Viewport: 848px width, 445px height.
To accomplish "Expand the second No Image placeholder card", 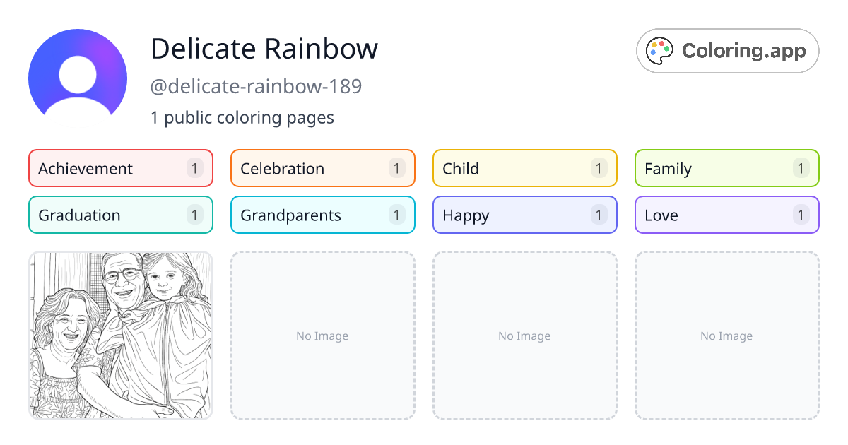I will (x=524, y=336).
